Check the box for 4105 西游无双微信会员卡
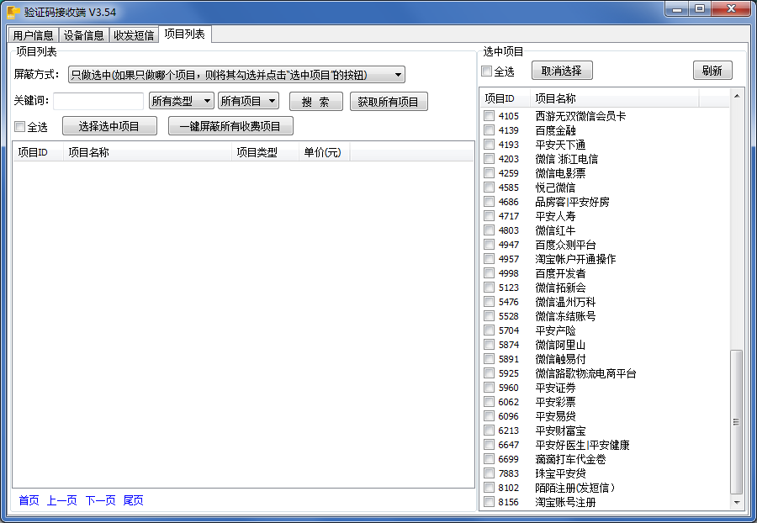The height and width of the screenshot is (523, 757). tap(489, 116)
